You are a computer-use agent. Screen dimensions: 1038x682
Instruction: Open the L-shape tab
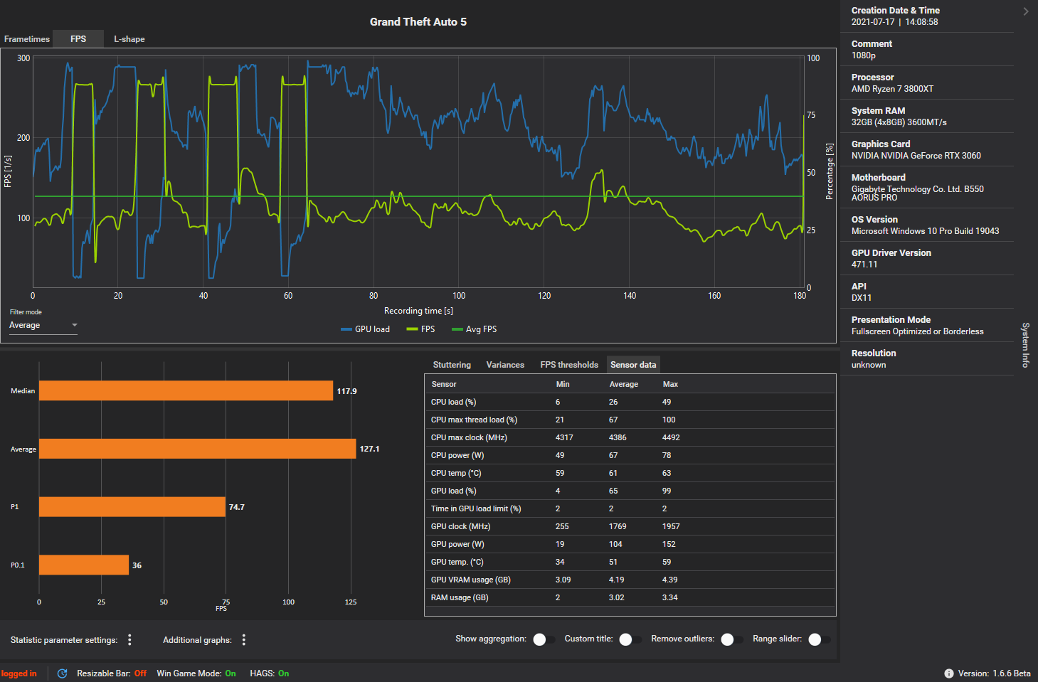coord(129,39)
